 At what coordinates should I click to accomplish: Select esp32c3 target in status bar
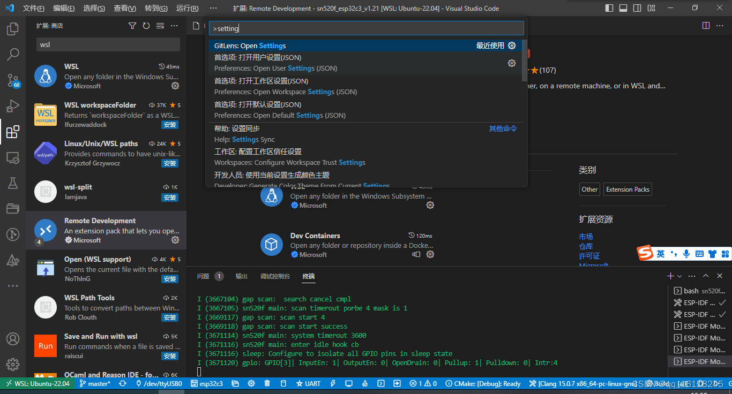click(x=207, y=383)
